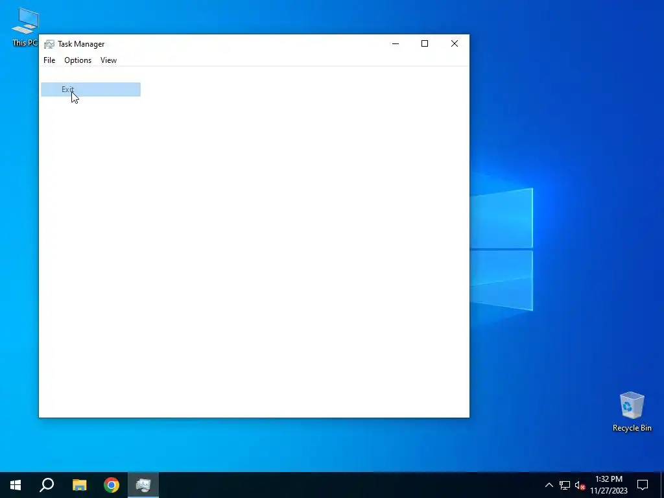Minimize the Task Manager window
The width and height of the screenshot is (664, 498).
tap(396, 43)
